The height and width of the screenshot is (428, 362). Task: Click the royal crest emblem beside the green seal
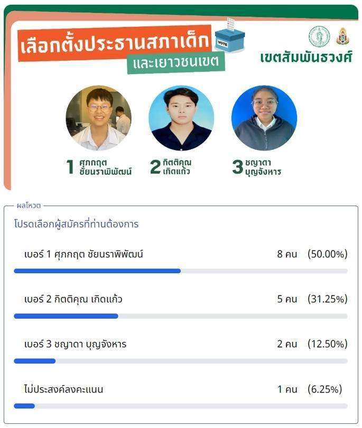pos(342,36)
